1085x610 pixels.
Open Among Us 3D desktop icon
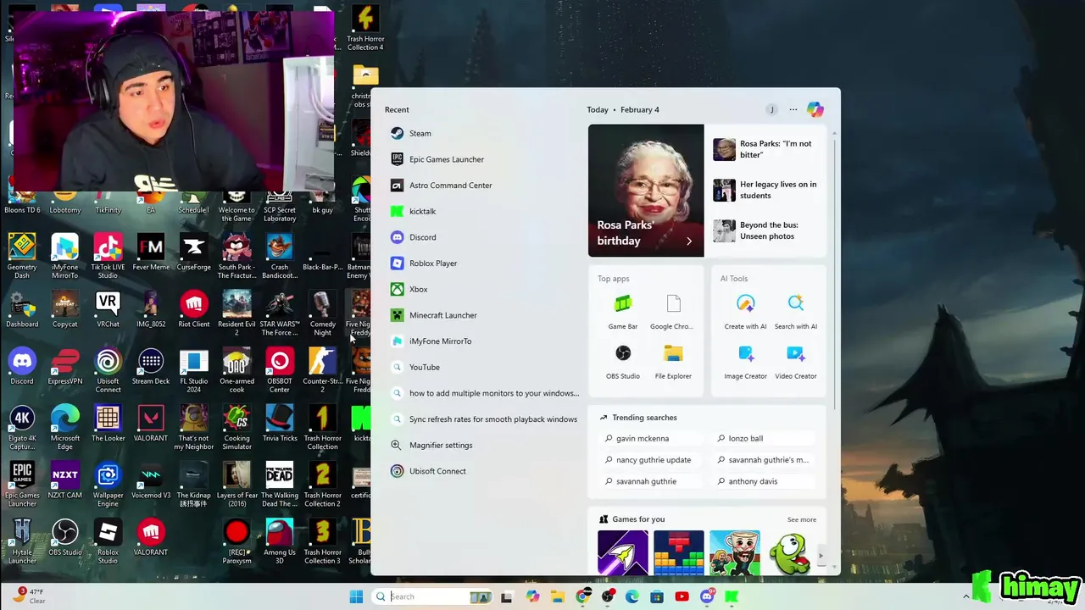point(280,541)
